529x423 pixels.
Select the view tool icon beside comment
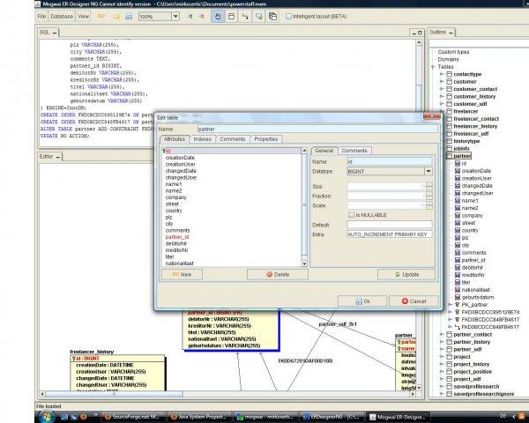pos(272,16)
